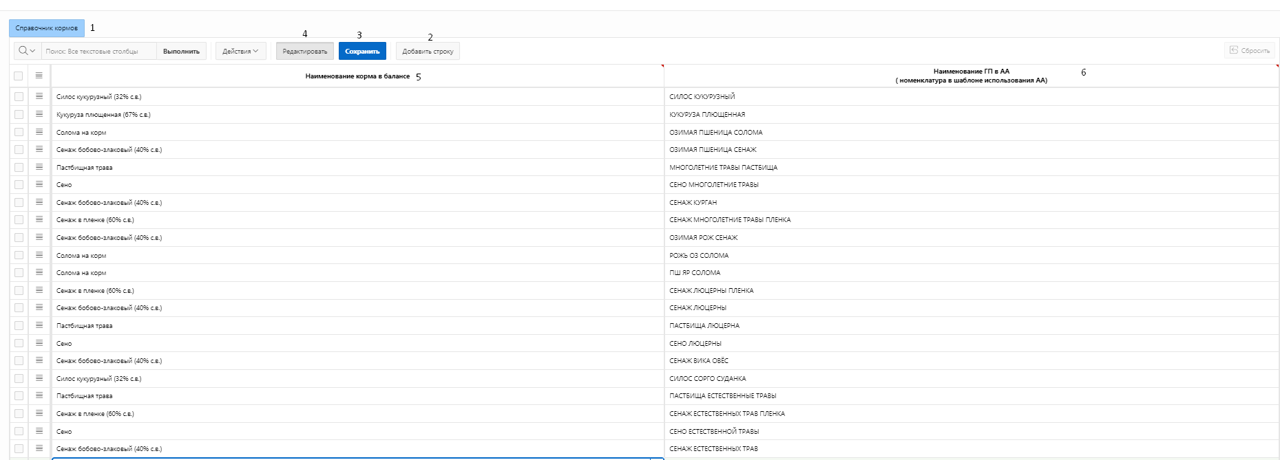This screenshot has height=460, width=1280.
Task: Switch to the Справочник кормов tab
Action: tap(47, 28)
